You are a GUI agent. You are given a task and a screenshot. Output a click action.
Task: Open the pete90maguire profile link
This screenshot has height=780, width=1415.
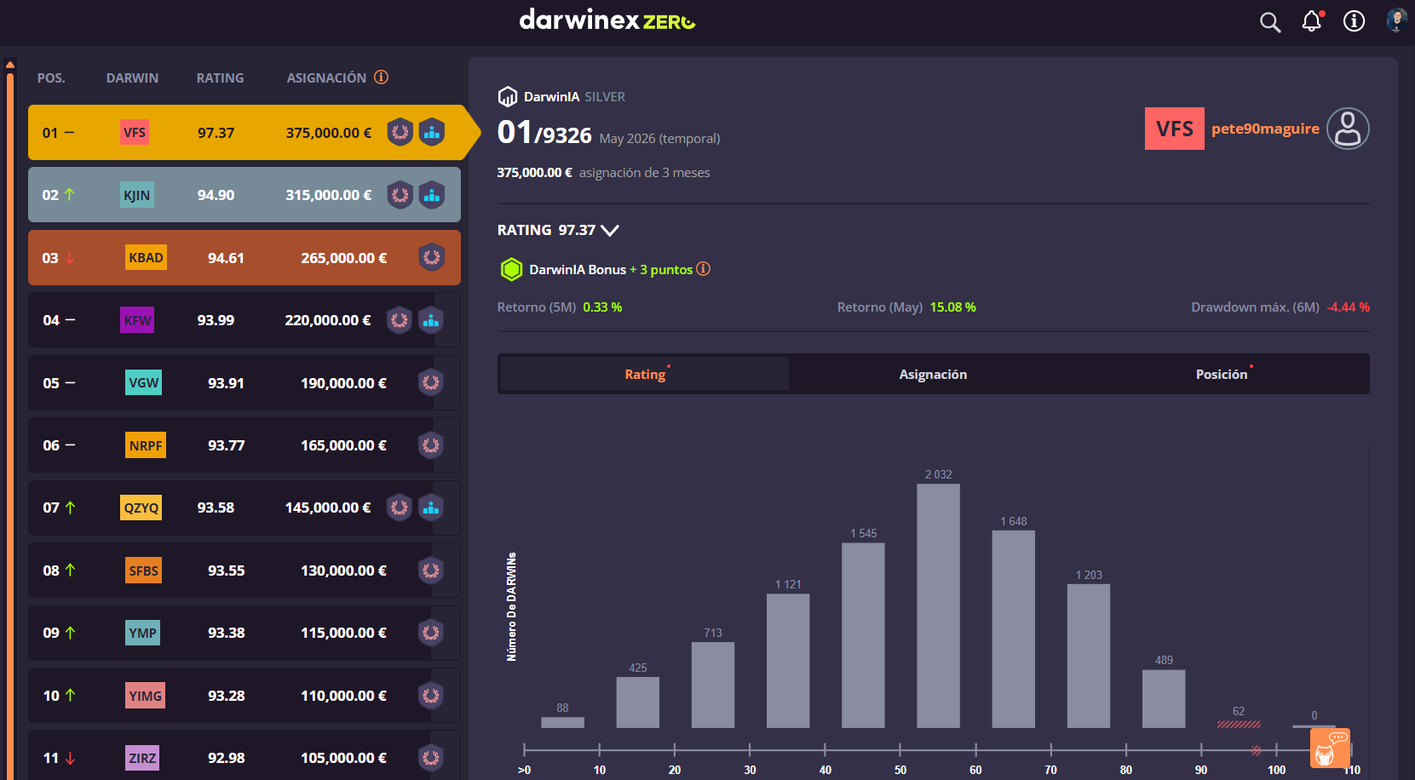click(1265, 129)
